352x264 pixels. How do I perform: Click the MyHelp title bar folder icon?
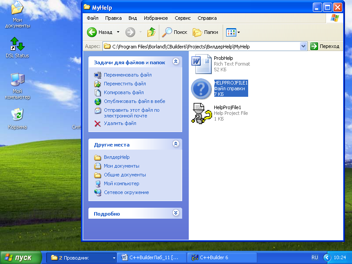coord(87,7)
